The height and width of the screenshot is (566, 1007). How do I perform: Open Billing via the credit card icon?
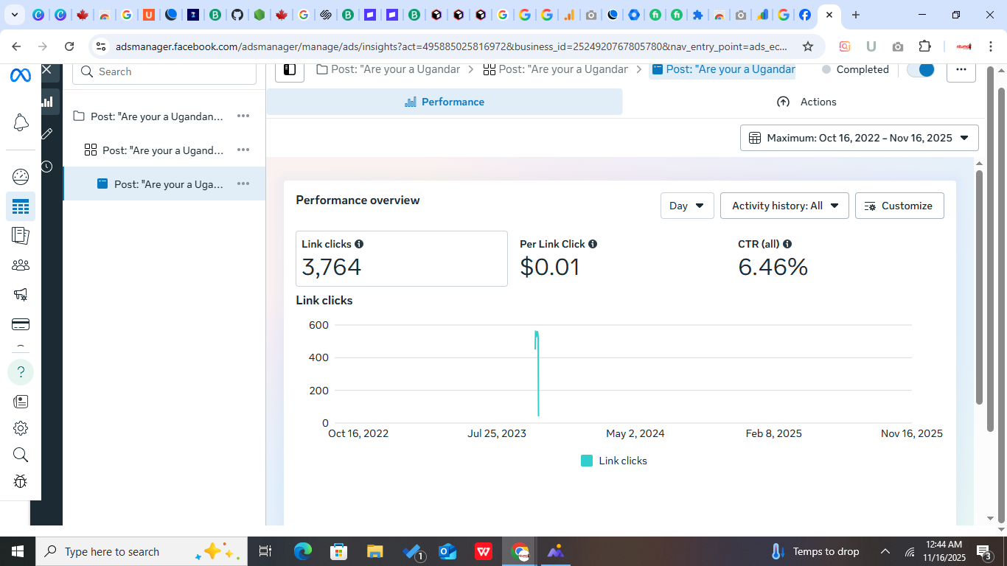[x=21, y=324]
